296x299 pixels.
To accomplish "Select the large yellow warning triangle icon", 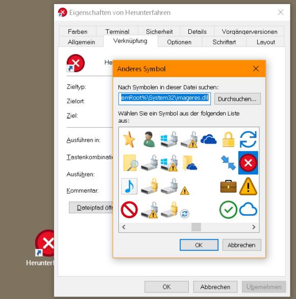I will click(x=248, y=187).
